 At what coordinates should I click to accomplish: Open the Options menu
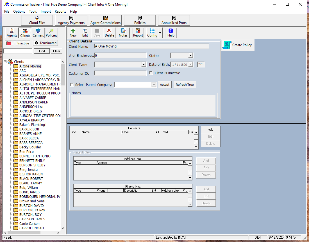[19, 12]
